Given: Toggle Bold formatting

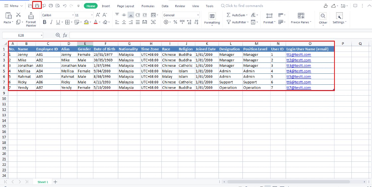Looking at the screenshot, I should click(45, 22).
